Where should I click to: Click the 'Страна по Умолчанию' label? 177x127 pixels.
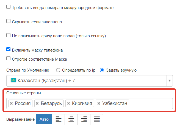pyautogui.click(x=28, y=70)
